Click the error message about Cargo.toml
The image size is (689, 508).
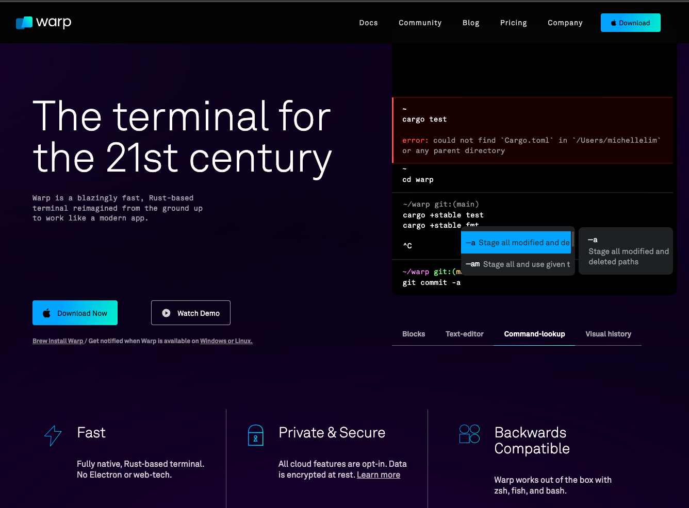[x=531, y=145]
